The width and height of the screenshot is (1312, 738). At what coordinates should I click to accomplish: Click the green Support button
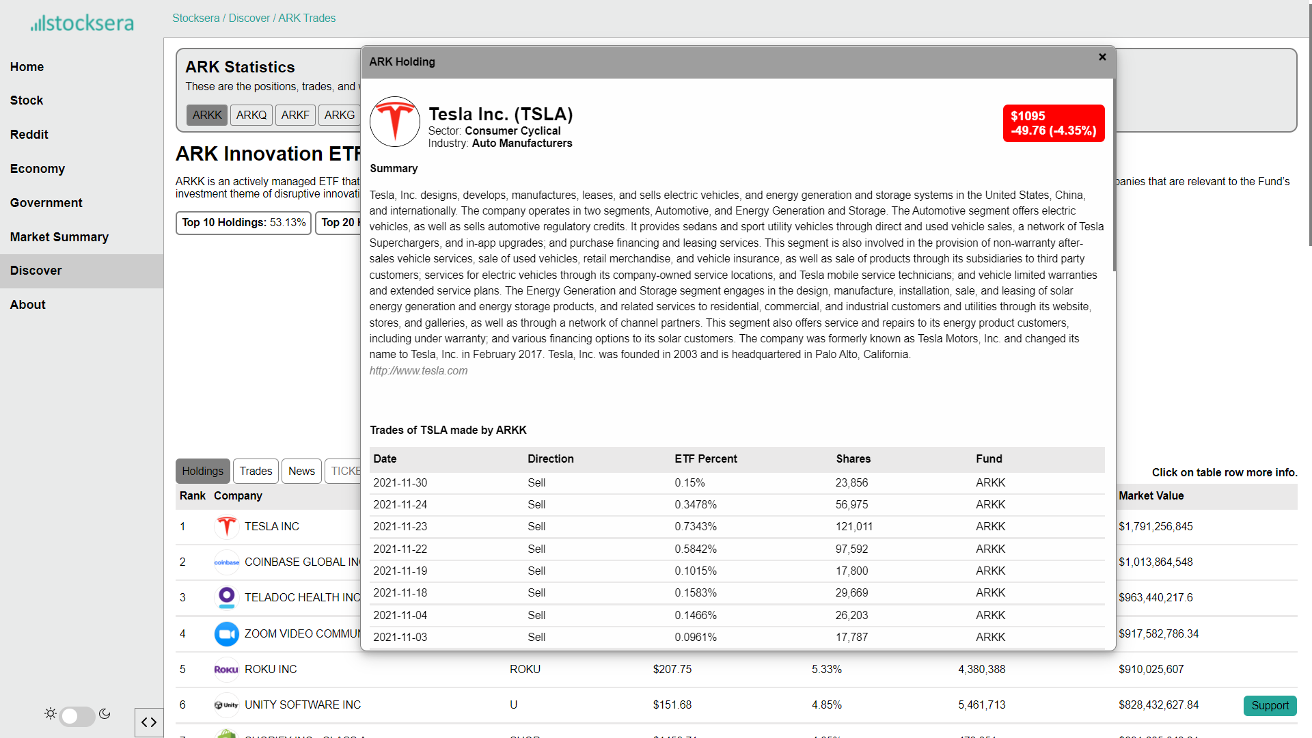click(1270, 706)
